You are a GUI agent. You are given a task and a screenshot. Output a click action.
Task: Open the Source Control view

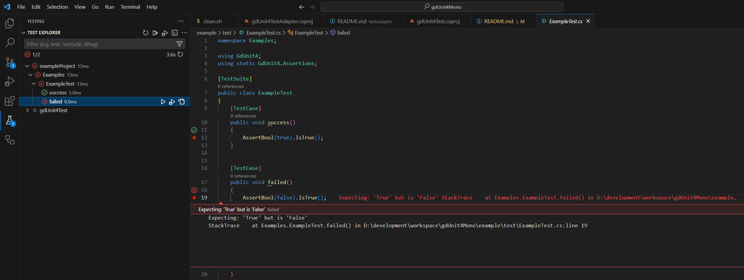pyautogui.click(x=9, y=62)
